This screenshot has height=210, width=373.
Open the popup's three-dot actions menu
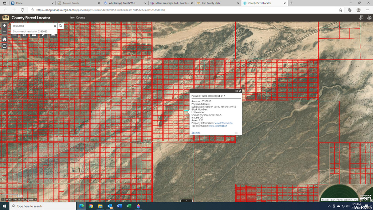click(x=236, y=133)
